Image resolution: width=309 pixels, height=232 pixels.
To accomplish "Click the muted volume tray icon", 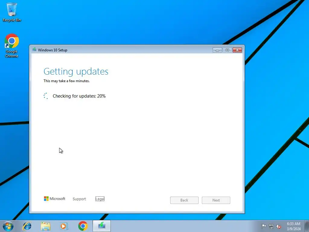I will 279,226.
